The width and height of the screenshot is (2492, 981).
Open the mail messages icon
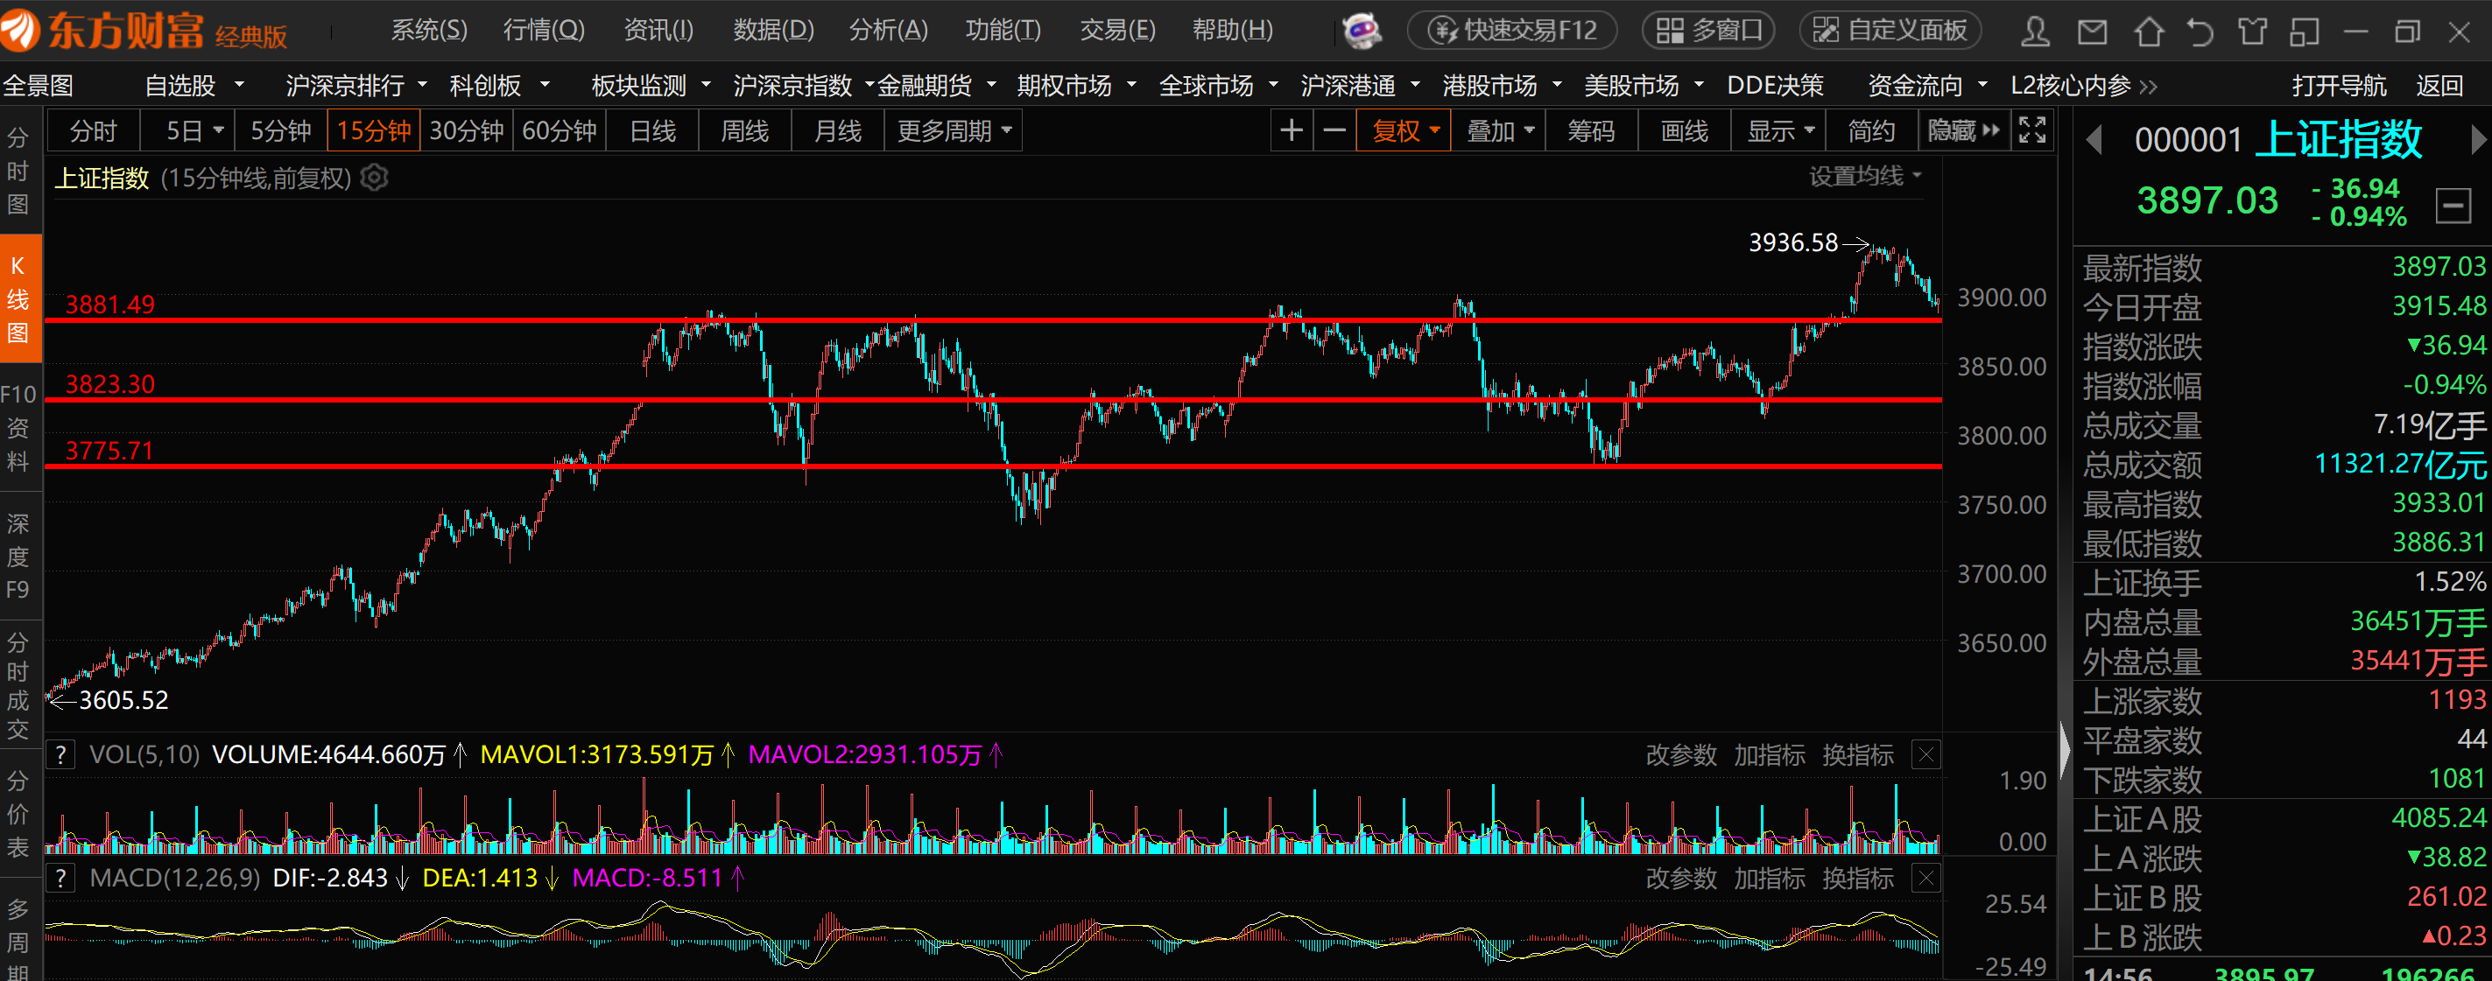click(x=2093, y=32)
